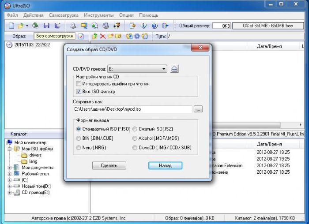Click the Convert image disc icon

pyautogui.click(x=95, y=26)
